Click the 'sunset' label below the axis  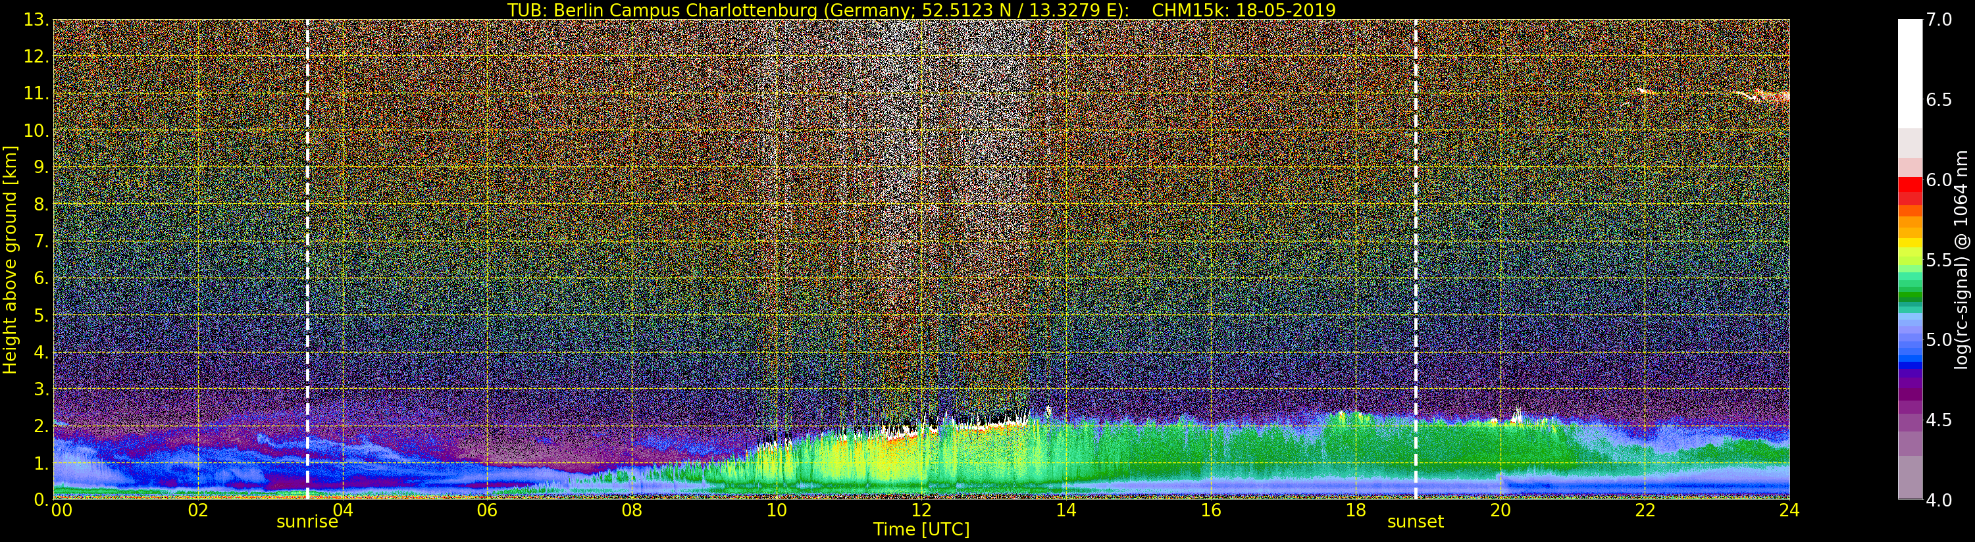point(1416,522)
